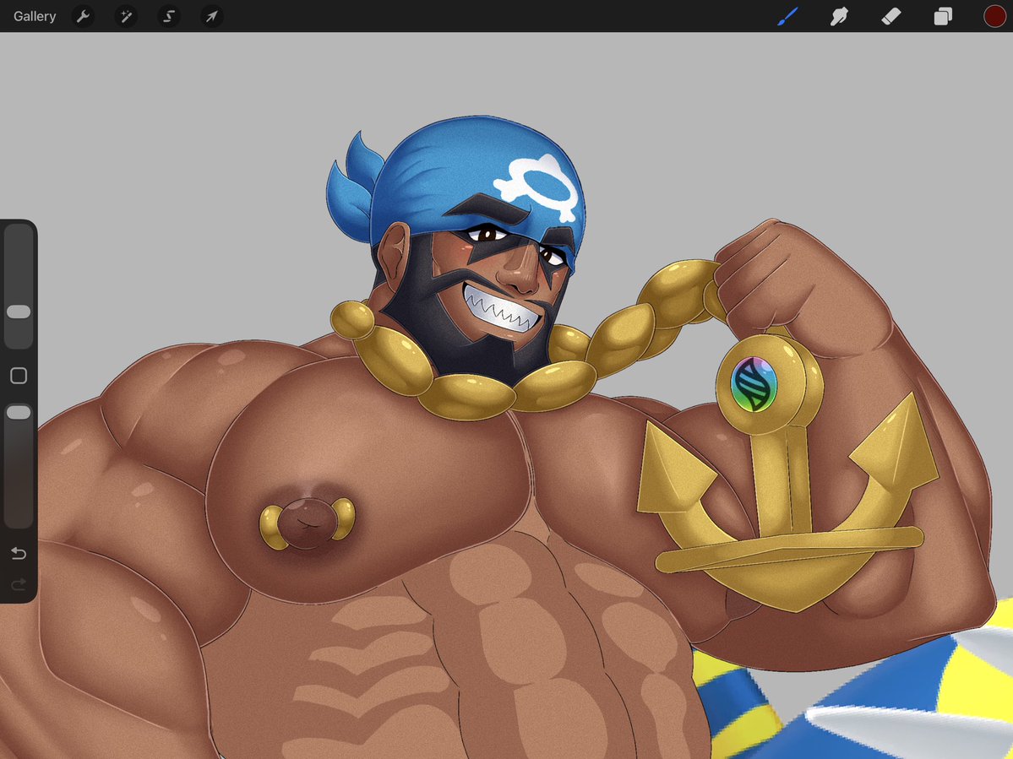Activate the Selection tool
Viewport: 1013px width, 759px height.
(169, 16)
